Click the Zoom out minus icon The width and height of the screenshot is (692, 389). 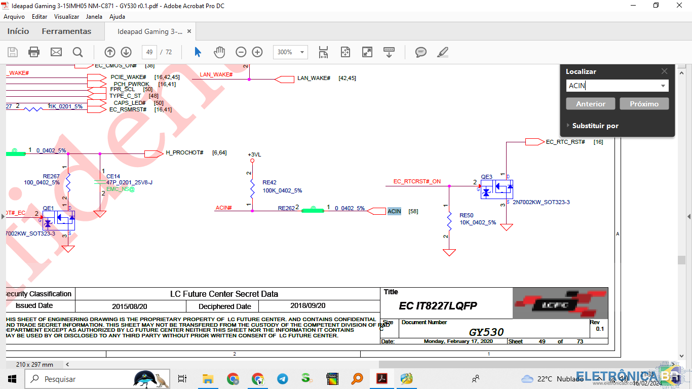click(x=241, y=52)
